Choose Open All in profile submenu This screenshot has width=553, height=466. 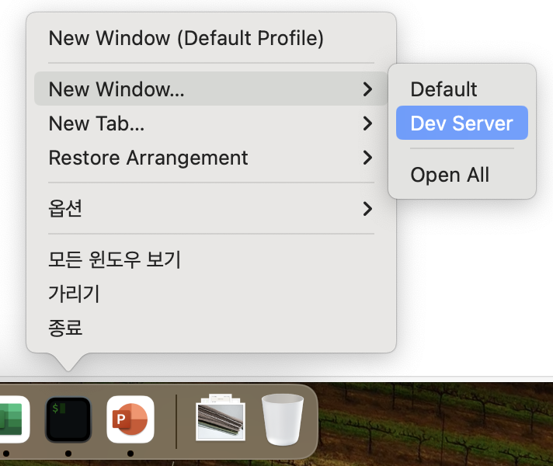(462, 174)
